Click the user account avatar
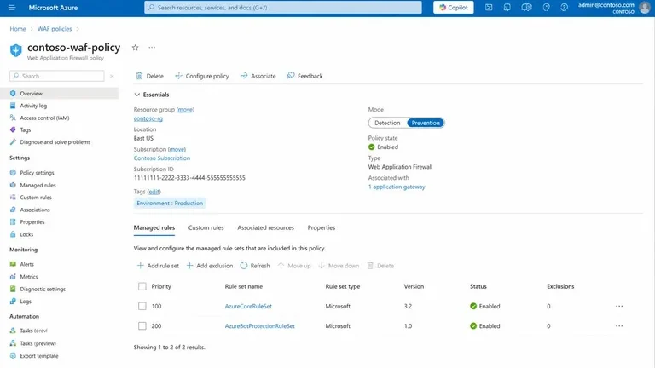The width and height of the screenshot is (655, 368). 645,8
